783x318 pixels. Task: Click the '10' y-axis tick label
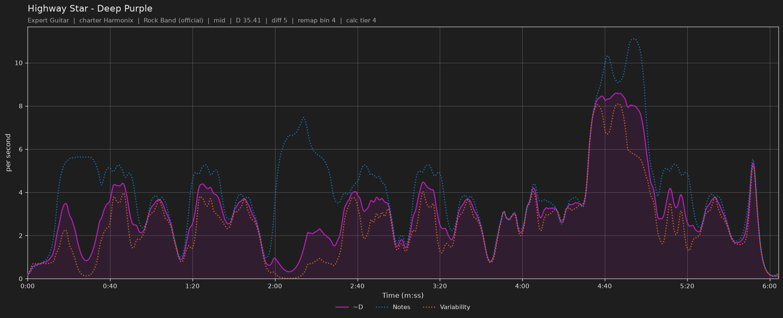pyautogui.click(x=19, y=63)
